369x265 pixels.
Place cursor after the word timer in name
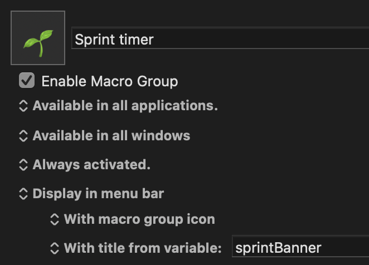click(154, 40)
